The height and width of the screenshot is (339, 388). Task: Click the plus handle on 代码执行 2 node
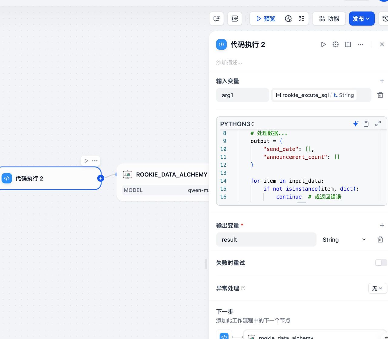(101, 178)
